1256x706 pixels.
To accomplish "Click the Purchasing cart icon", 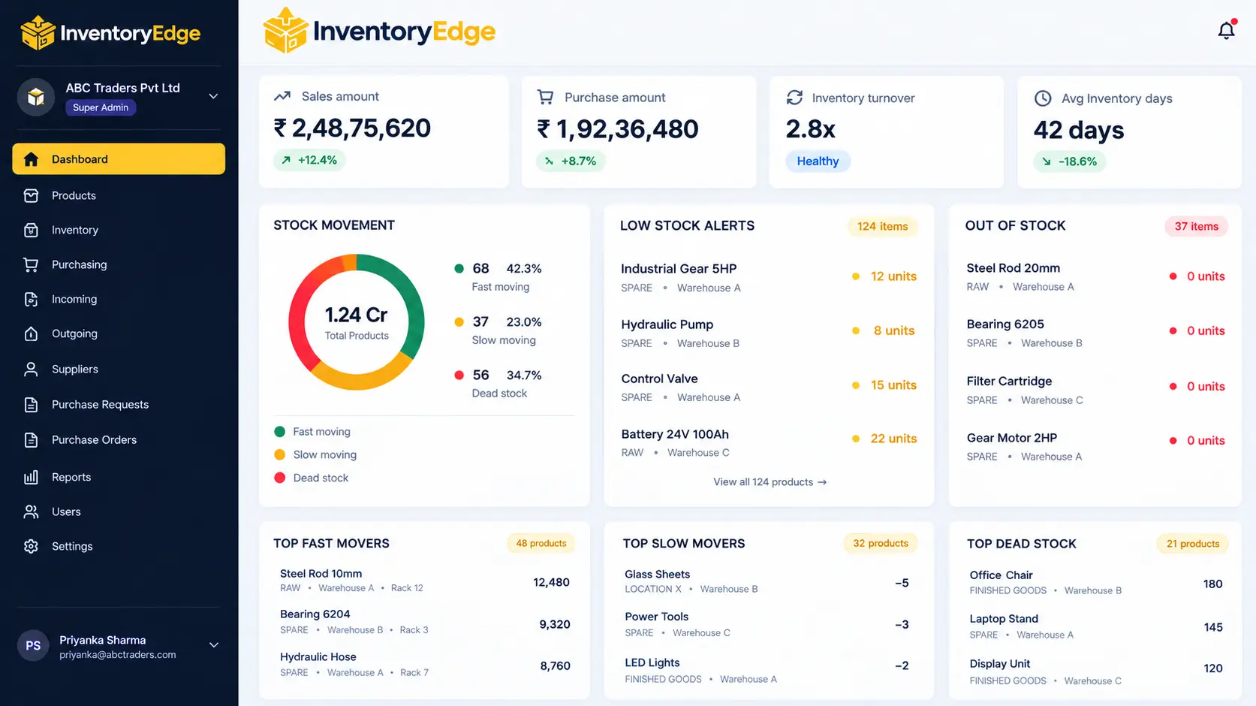I will 31,264.
